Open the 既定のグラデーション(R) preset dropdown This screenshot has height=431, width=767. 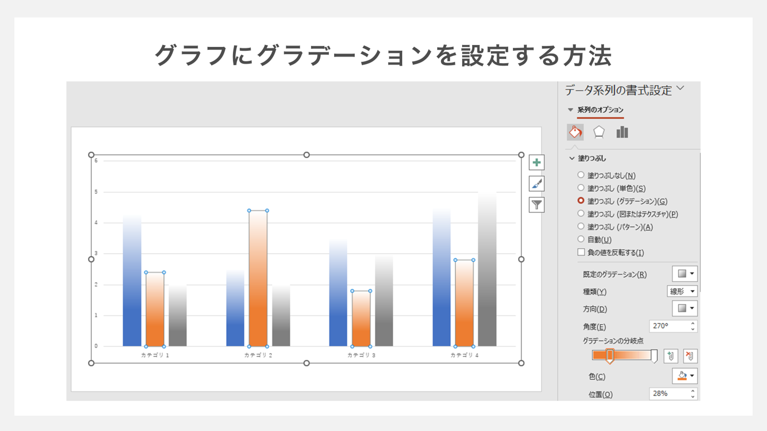coord(685,274)
